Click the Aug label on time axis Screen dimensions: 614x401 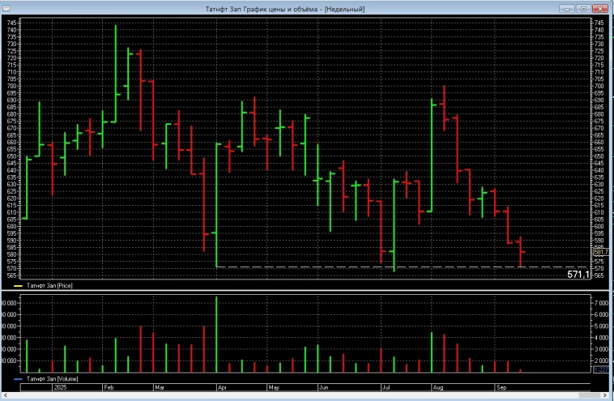pyautogui.click(x=437, y=388)
